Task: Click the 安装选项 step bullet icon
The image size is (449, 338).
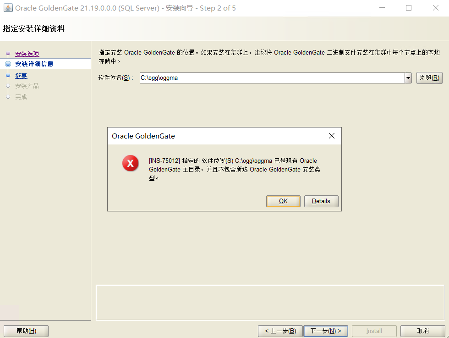Action: click(x=8, y=54)
